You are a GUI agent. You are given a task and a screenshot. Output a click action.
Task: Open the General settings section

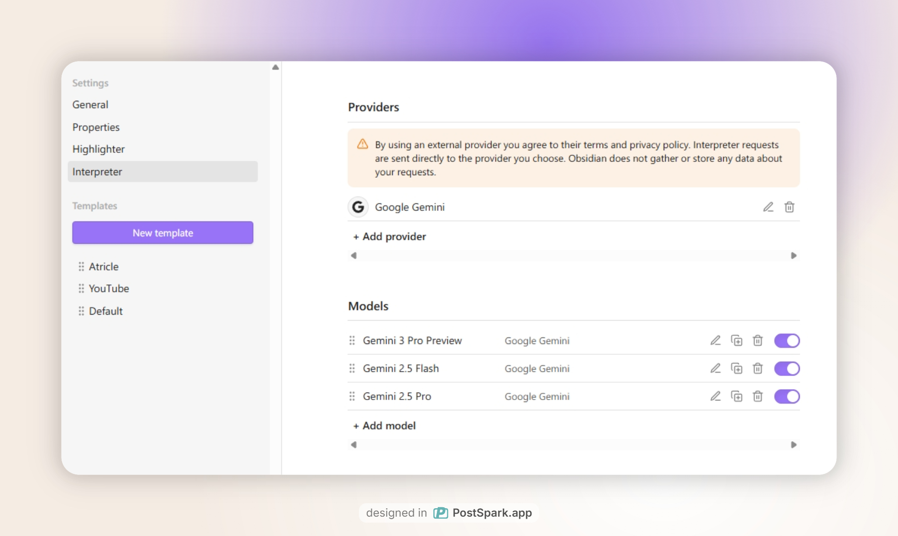pyautogui.click(x=90, y=105)
